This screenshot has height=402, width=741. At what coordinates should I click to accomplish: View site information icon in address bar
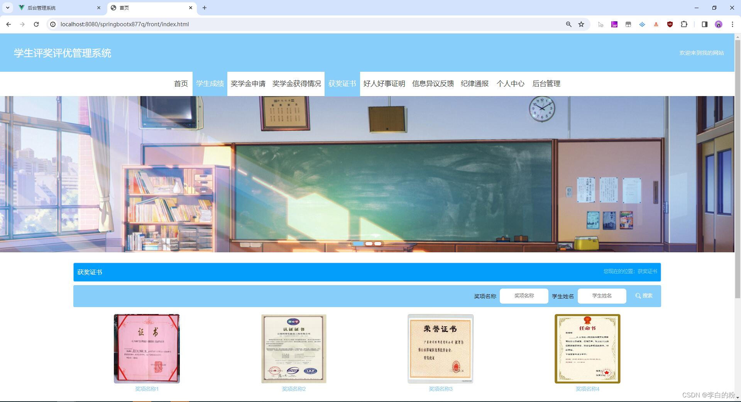coord(53,24)
